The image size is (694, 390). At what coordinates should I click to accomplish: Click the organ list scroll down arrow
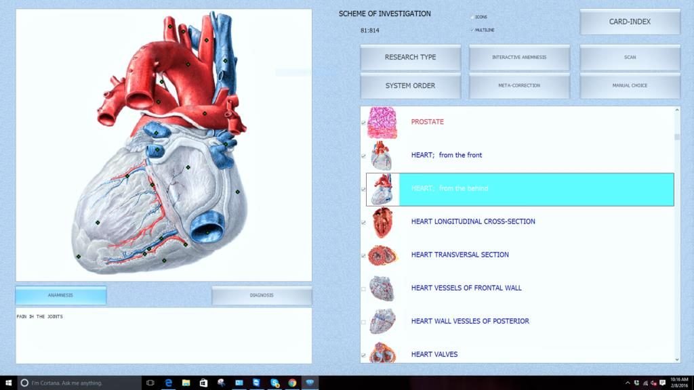coord(676,358)
